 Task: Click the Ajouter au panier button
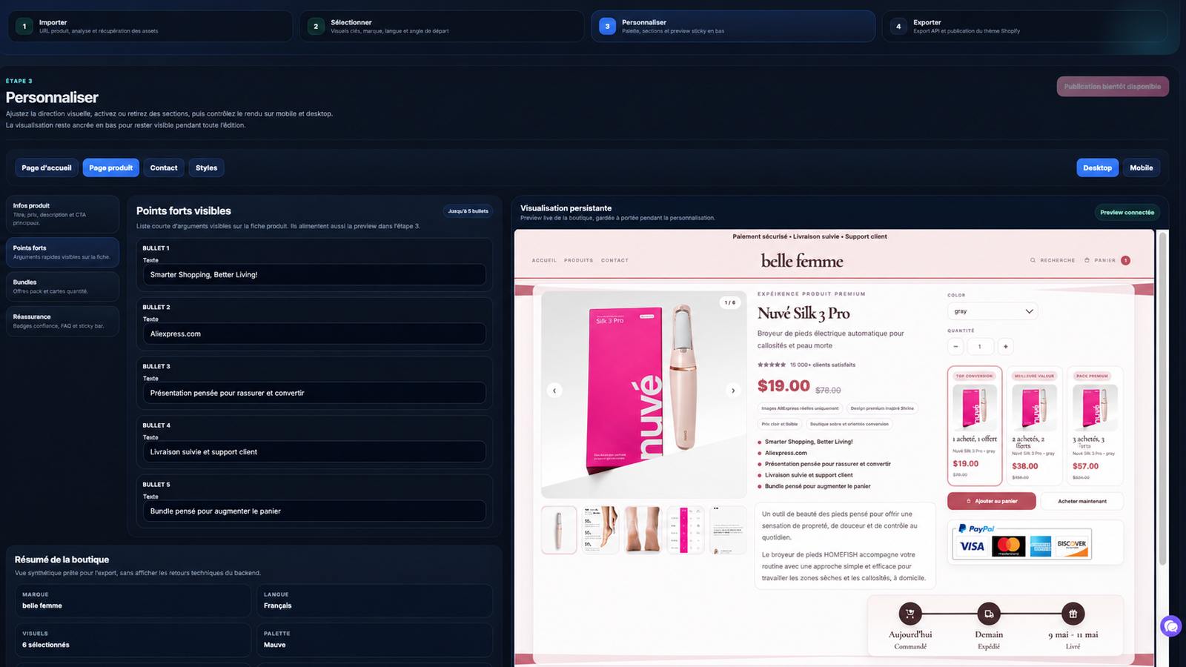pyautogui.click(x=992, y=501)
